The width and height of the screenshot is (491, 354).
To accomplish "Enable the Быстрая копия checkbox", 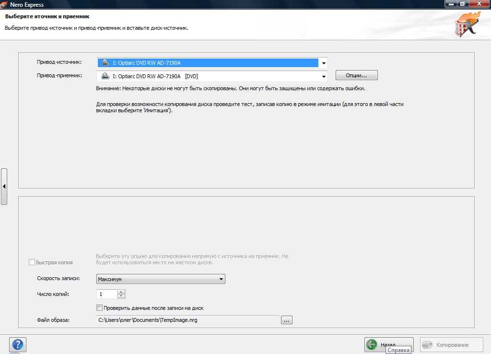I will 32,262.
